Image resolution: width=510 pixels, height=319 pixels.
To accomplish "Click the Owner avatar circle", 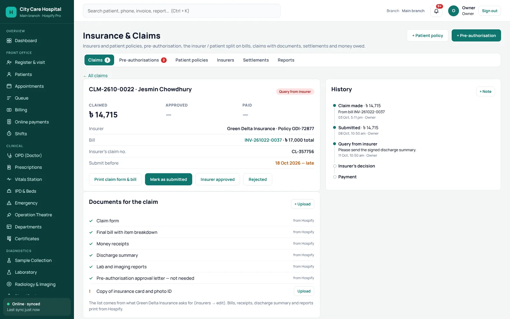I will pos(454,11).
